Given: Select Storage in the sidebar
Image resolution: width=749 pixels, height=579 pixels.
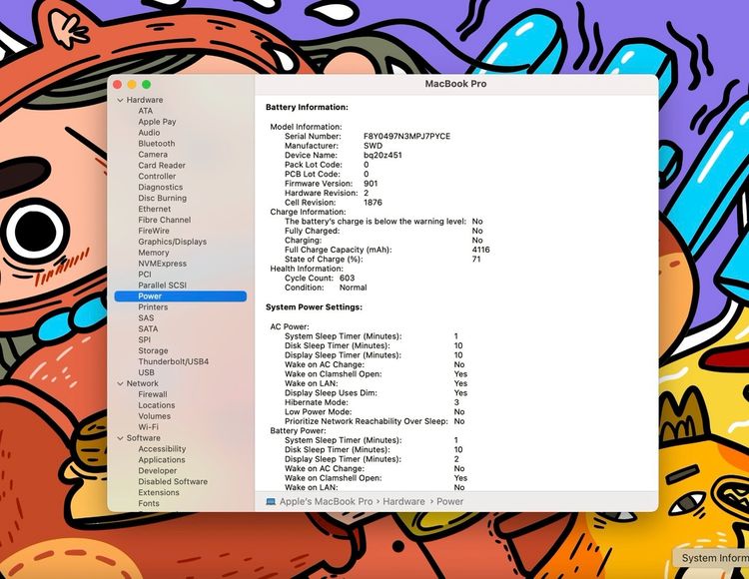Looking at the screenshot, I should pyautogui.click(x=153, y=350).
